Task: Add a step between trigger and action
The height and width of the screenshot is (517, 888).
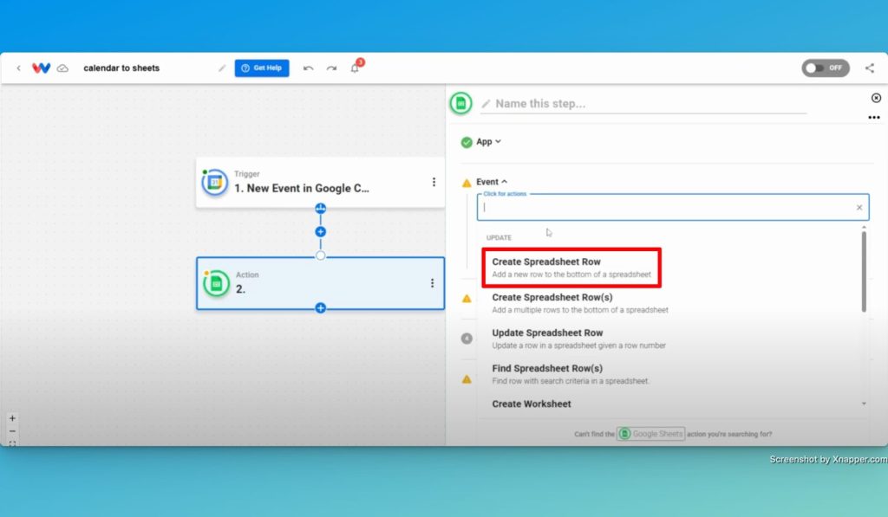Action: pos(321,232)
